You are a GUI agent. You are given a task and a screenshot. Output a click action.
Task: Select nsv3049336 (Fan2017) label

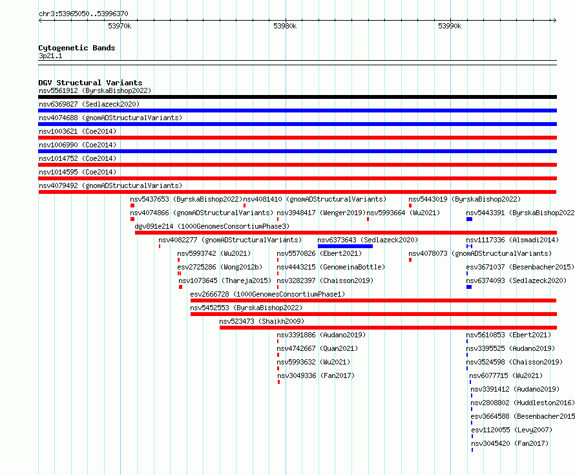click(316, 375)
